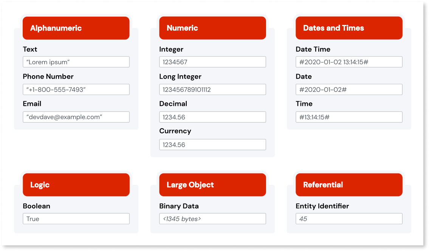Click the Alphanumeric header

[76, 28]
